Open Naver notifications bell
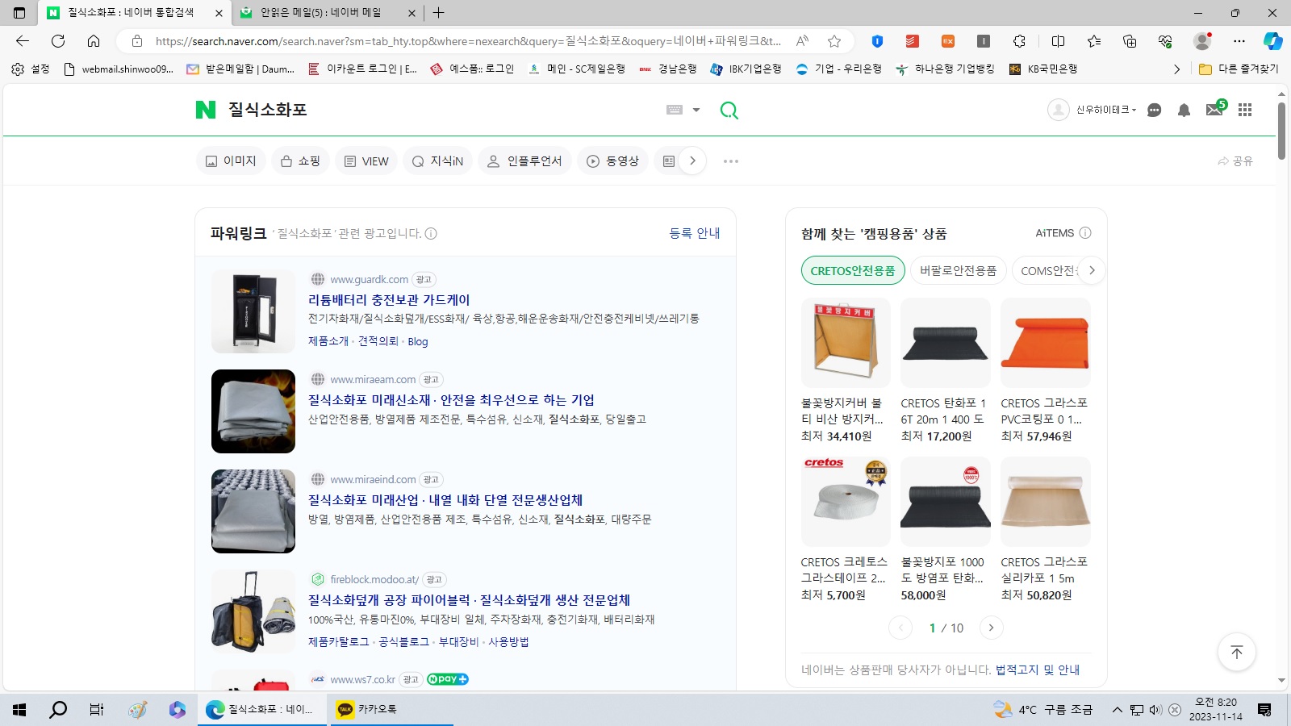Screen dimensions: 1291x726 pyautogui.click(x=1184, y=111)
